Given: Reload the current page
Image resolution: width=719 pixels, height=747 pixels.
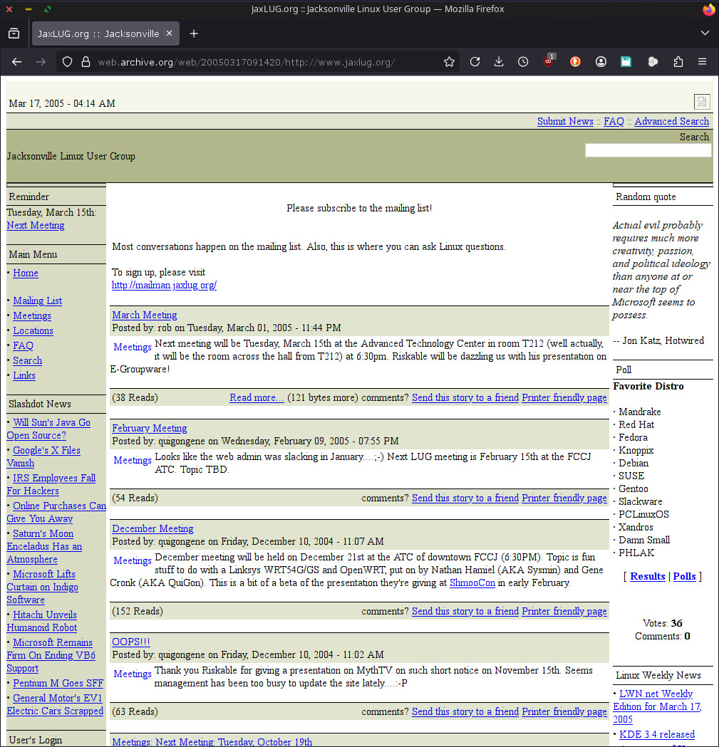Looking at the screenshot, I should (475, 62).
